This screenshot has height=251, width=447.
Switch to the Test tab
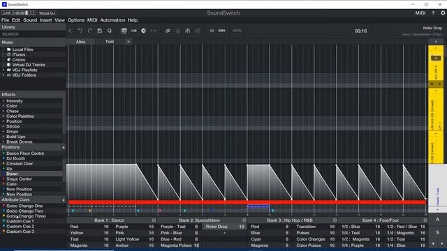coord(110,42)
